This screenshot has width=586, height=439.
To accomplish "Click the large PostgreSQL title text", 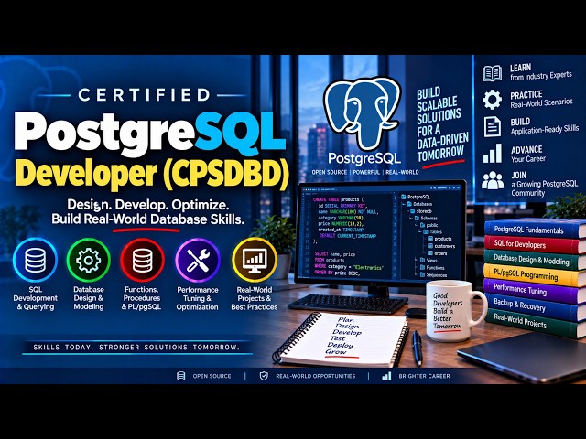I will pyautogui.click(x=149, y=134).
